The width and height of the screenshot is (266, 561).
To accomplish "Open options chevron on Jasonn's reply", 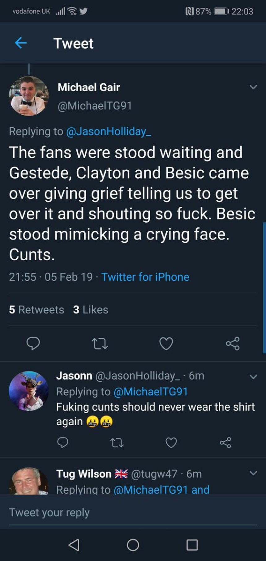I will [253, 376].
